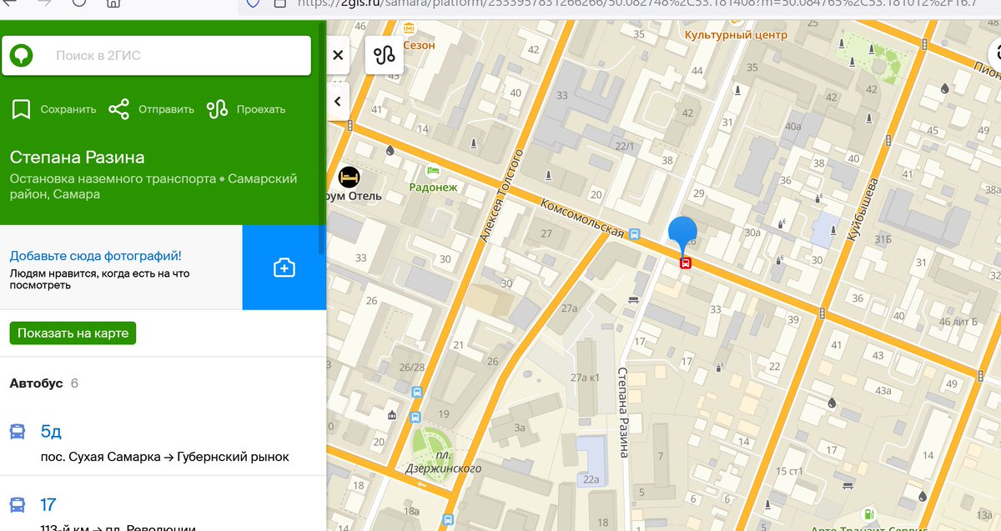Click the 'Степана Разина' street label on map

[x=623, y=413]
